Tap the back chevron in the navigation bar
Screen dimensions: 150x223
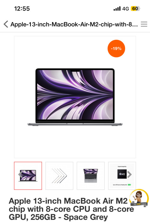[6, 24]
